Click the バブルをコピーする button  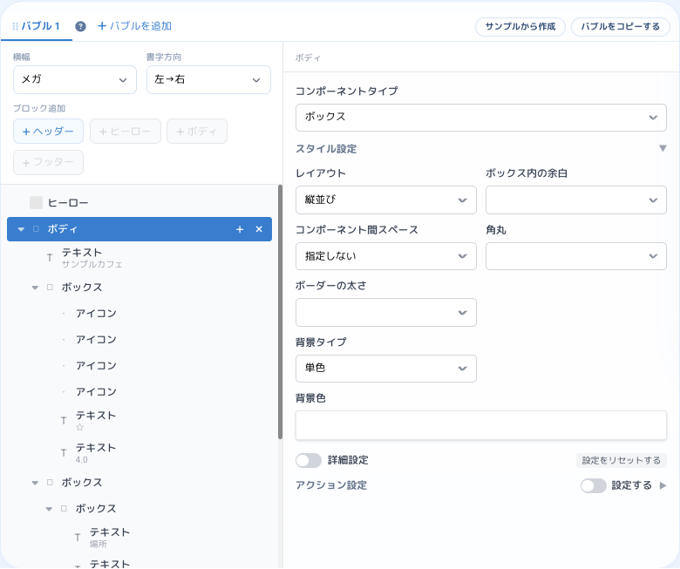click(620, 27)
